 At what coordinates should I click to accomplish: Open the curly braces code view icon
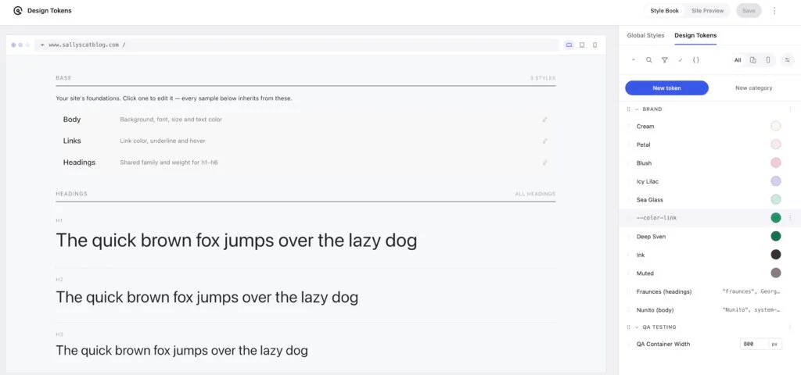tap(695, 59)
